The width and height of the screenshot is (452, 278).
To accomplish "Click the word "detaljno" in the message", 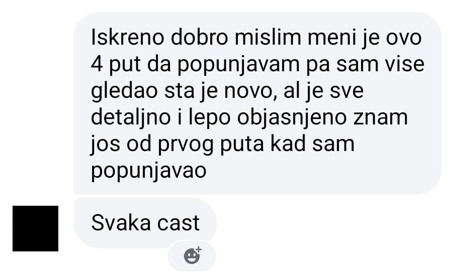I will coord(131,118).
